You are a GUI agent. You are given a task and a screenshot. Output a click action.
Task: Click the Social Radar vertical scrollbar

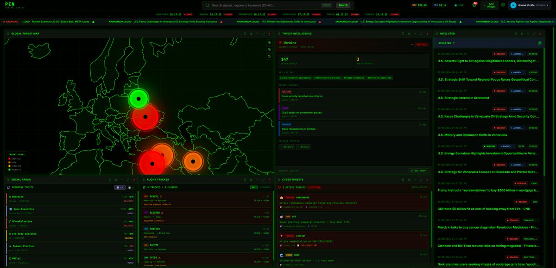coord(137,227)
